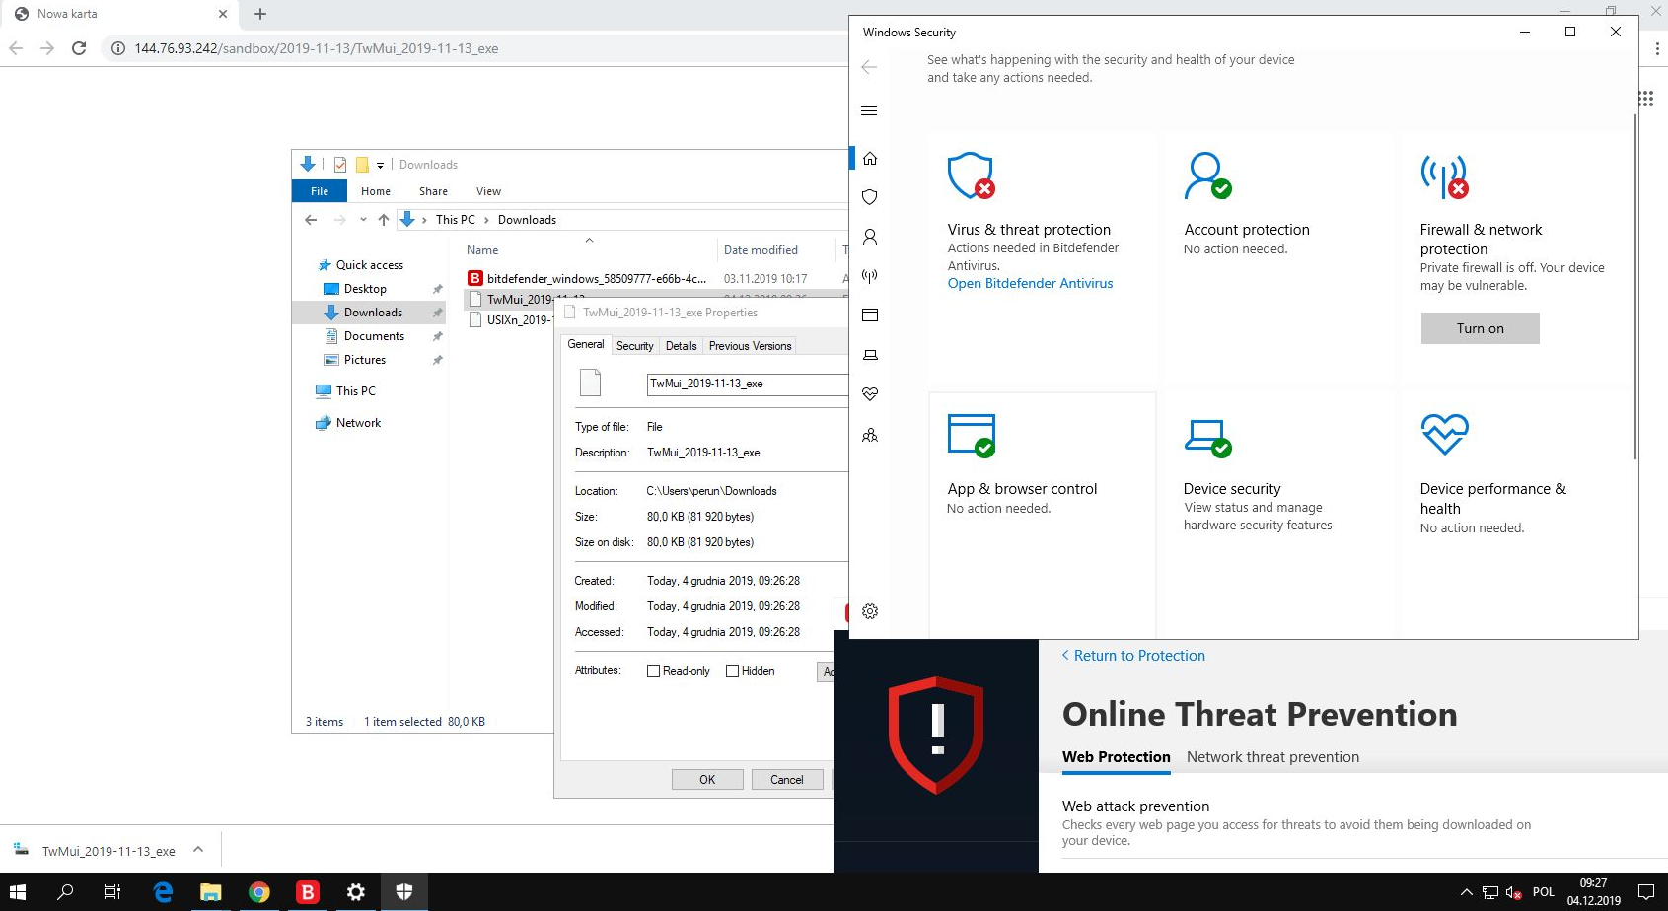This screenshot has width=1668, height=911.
Task: Open Firewall & network protection sidebar icon
Action: [869, 276]
